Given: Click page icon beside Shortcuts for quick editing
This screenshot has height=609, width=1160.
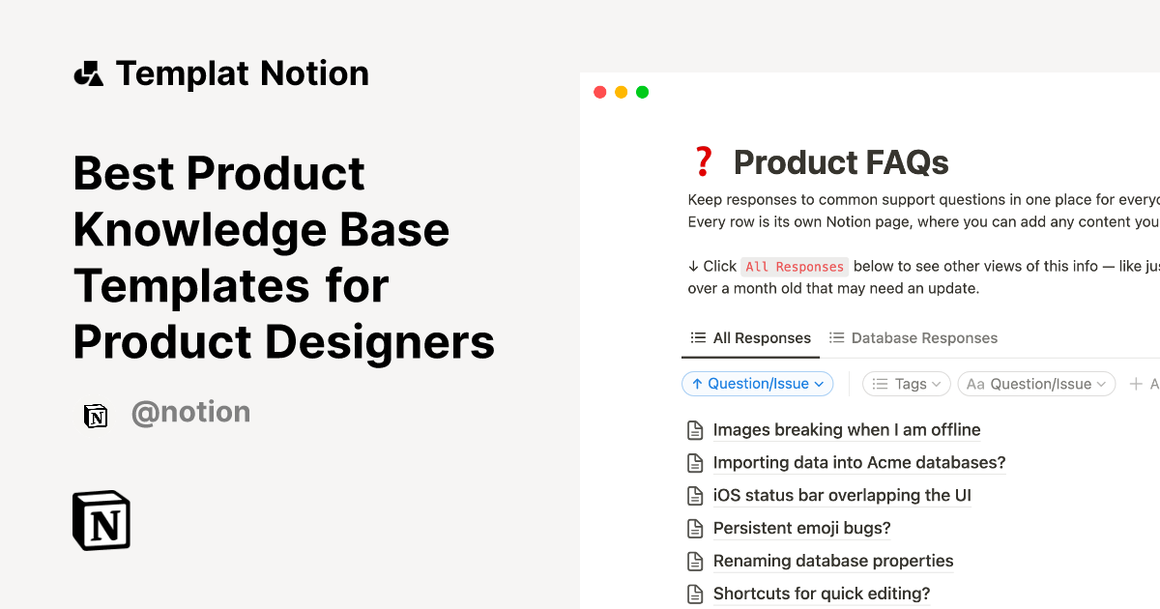Looking at the screenshot, I should tap(694, 594).
